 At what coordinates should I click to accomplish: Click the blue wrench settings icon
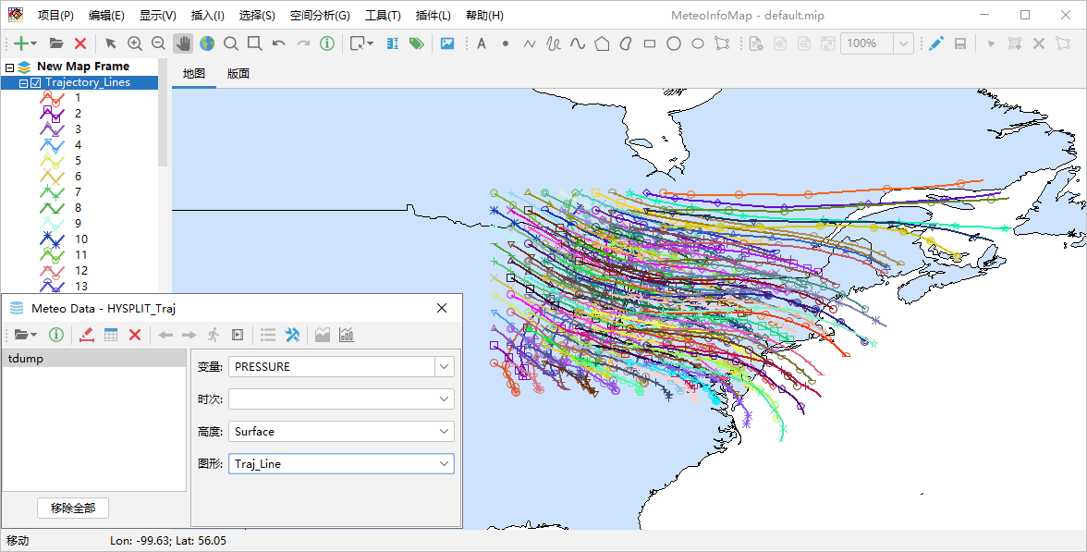click(x=292, y=335)
